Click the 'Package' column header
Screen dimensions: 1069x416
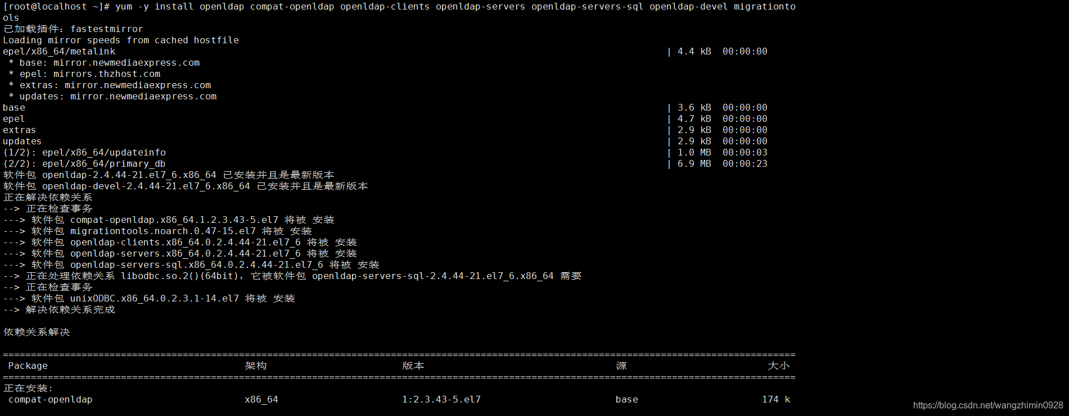point(28,366)
